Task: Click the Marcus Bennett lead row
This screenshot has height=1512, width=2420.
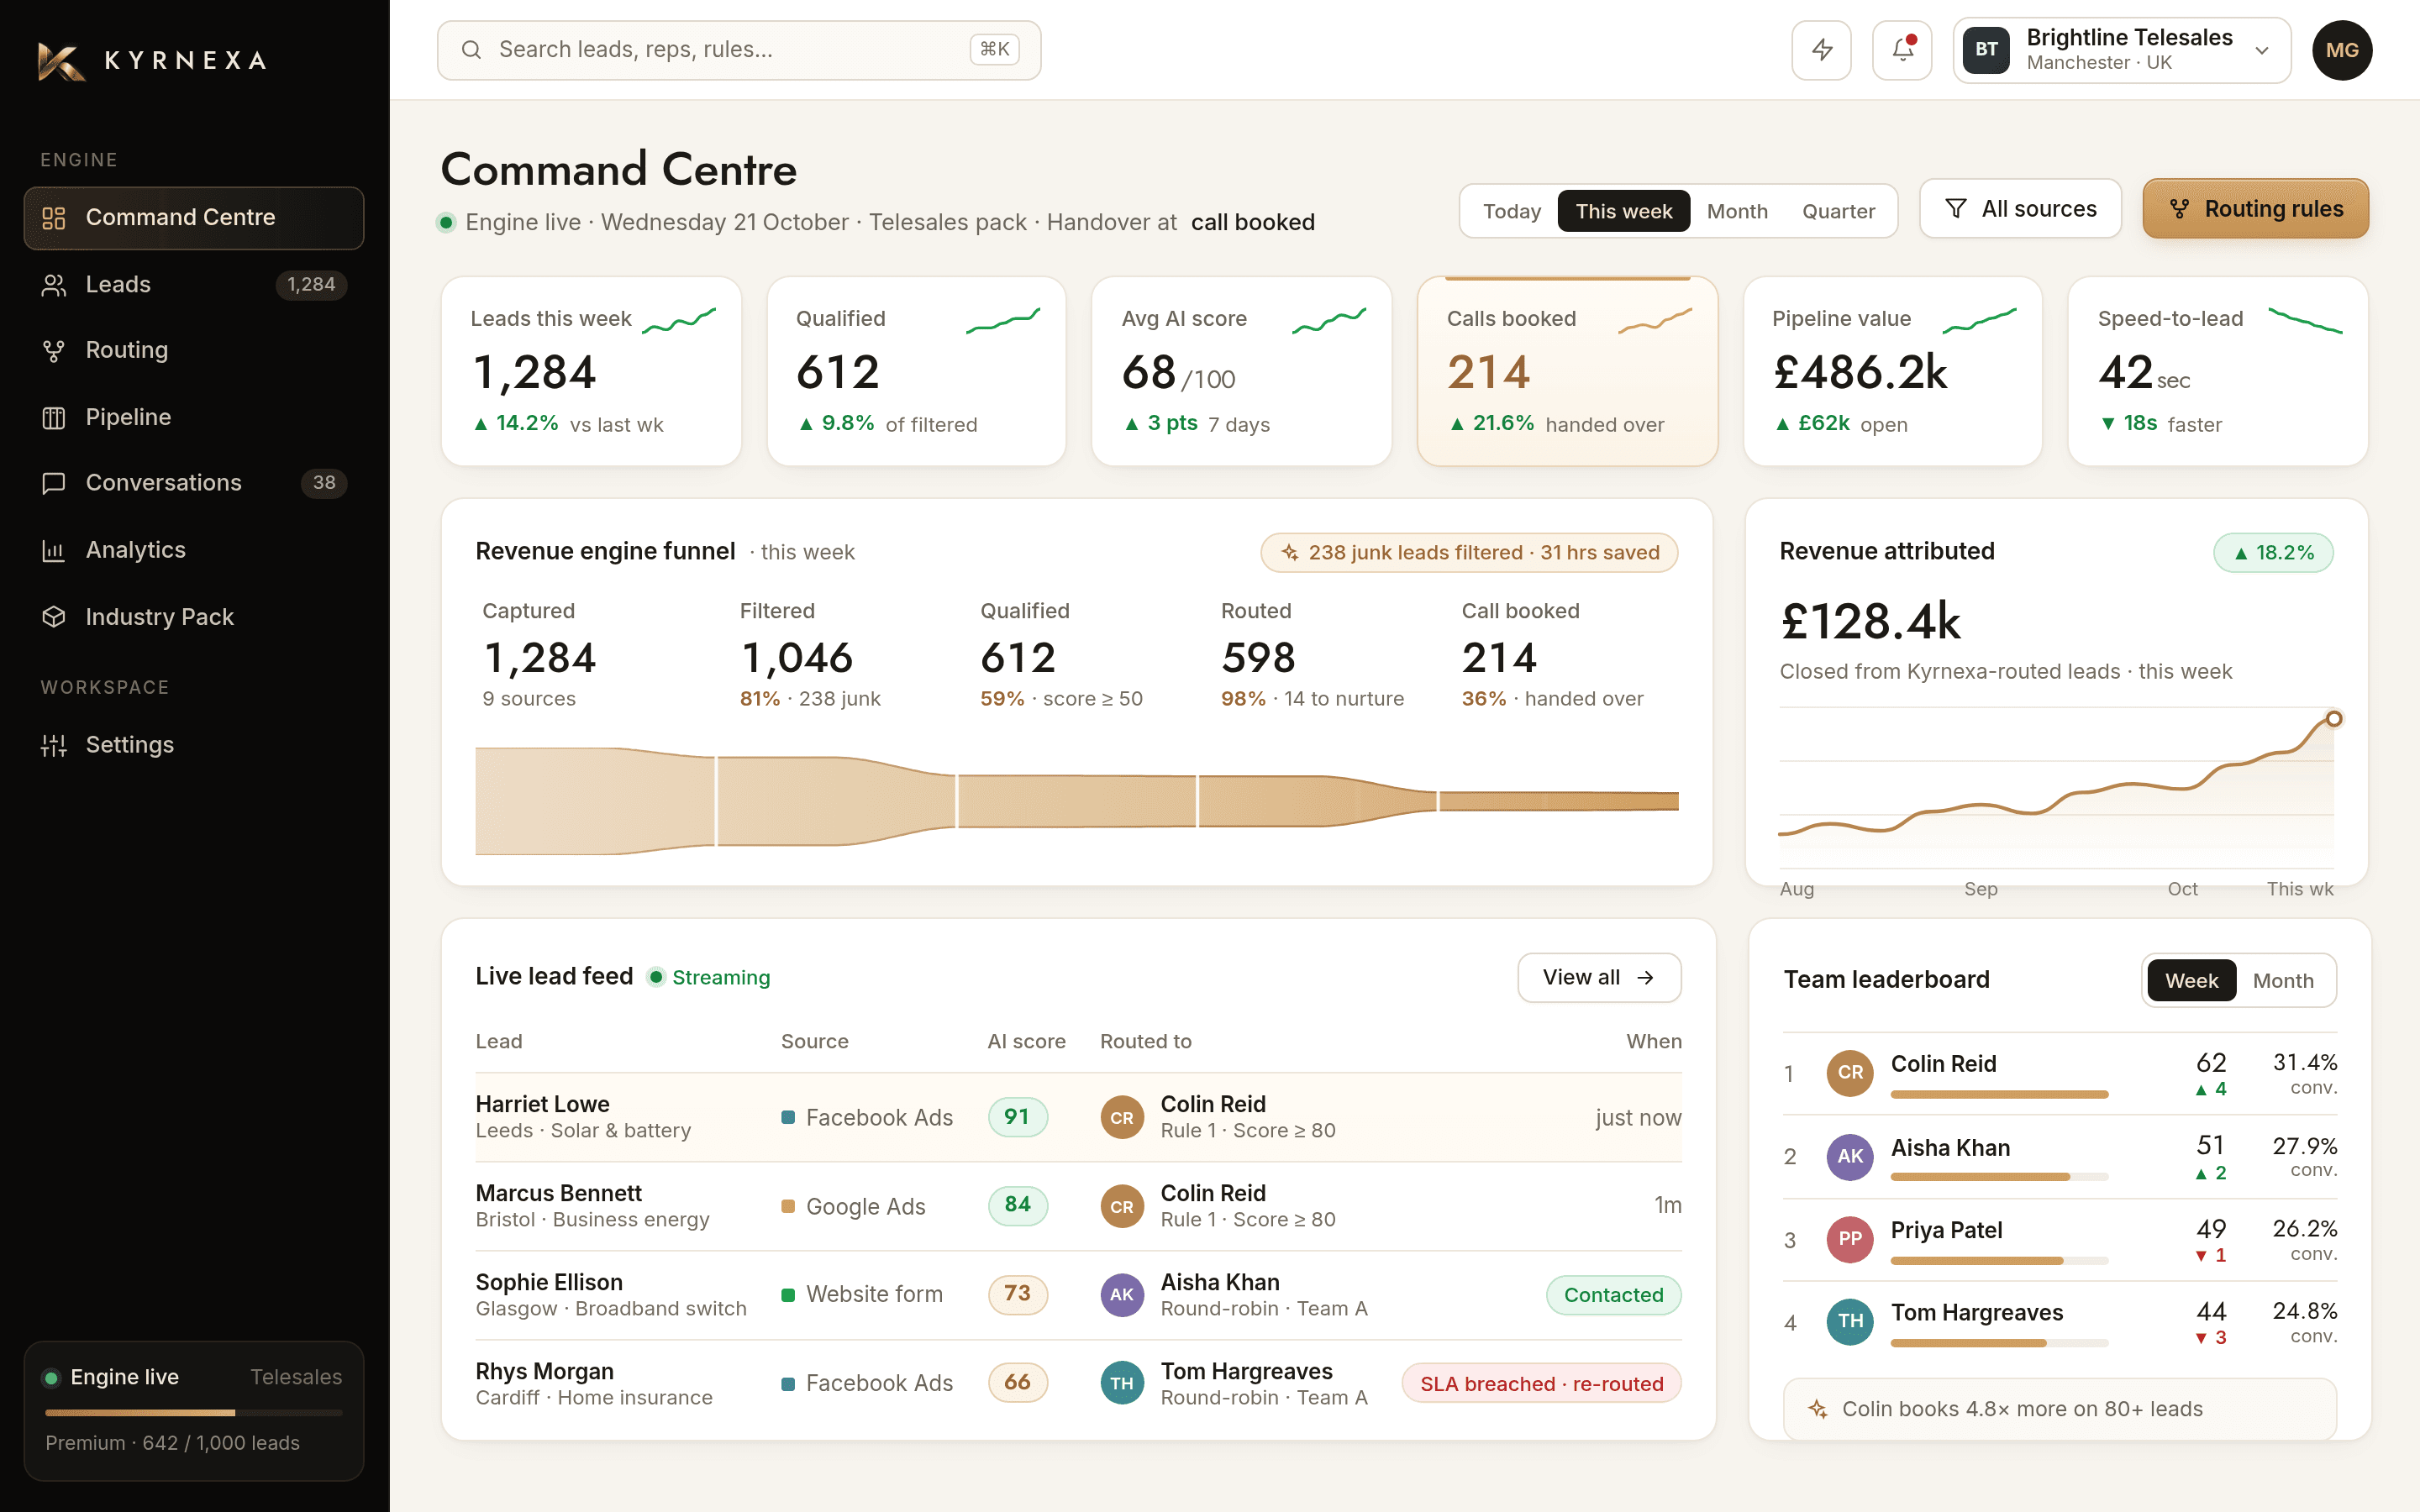Action: click(1078, 1206)
